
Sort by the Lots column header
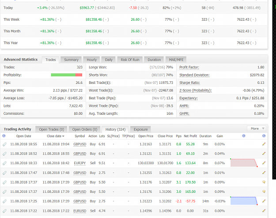tap(102, 136)
